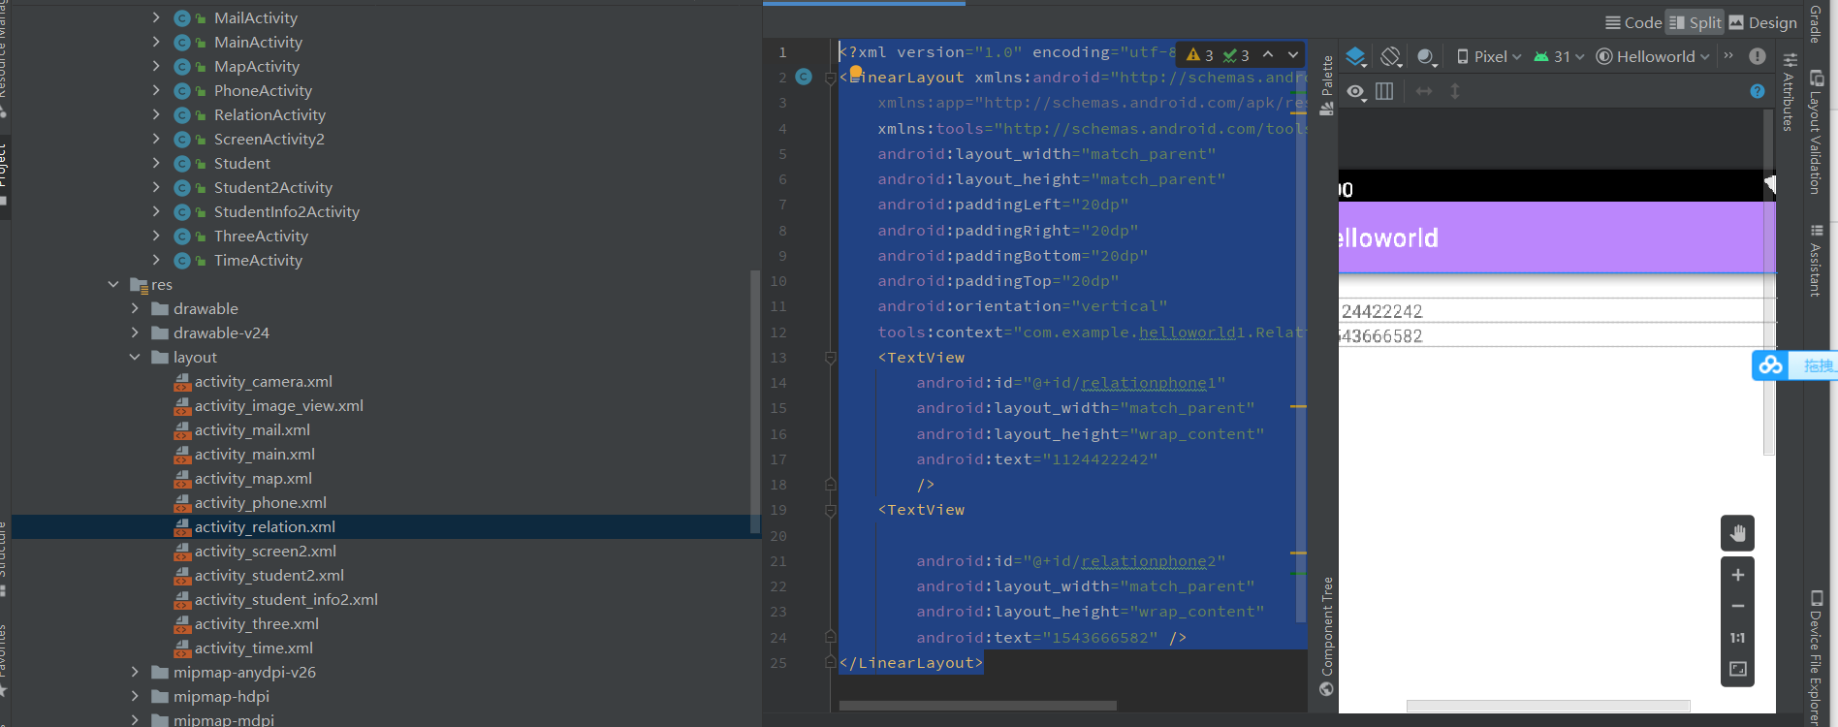Go to previous highlighted error arrow

click(x=1268, y=54)
